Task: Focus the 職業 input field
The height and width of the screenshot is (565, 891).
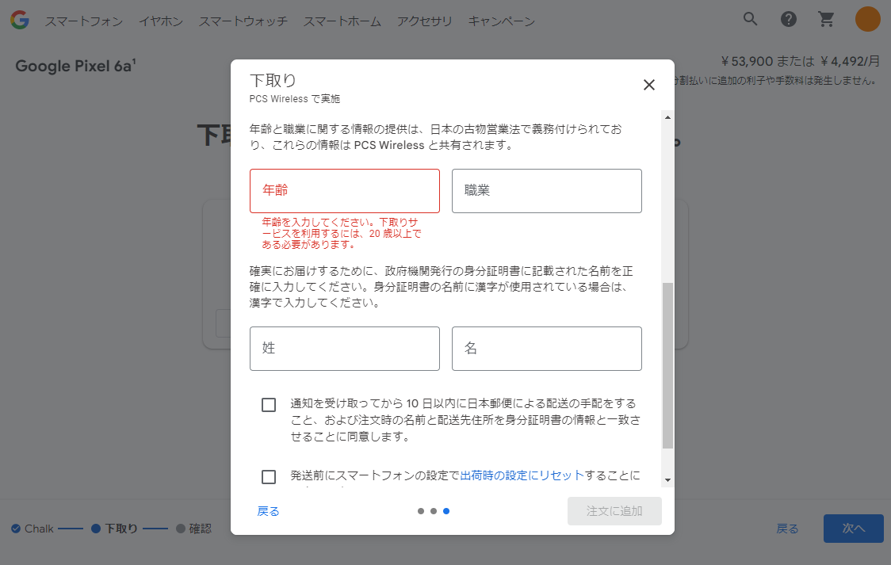Action: pos(547,191)
